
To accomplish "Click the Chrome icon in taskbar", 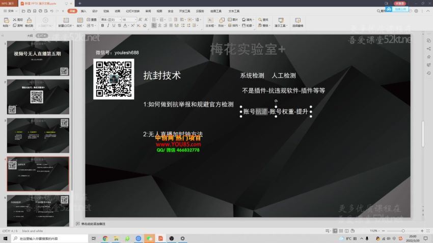I will pyautogui.click(x=105, y=238).
